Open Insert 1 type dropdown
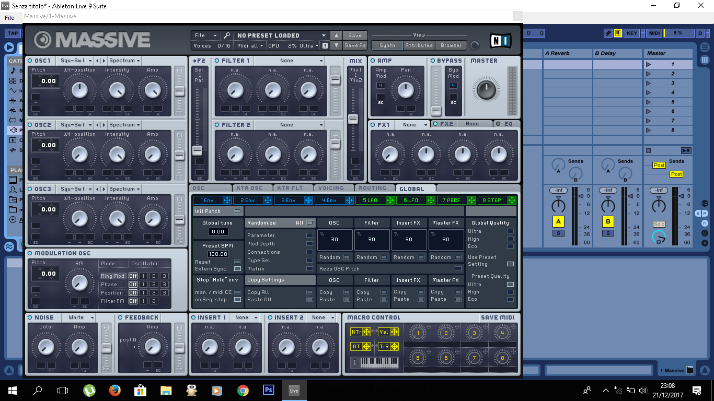Screen dimensions: 714x401 [245, 317]
